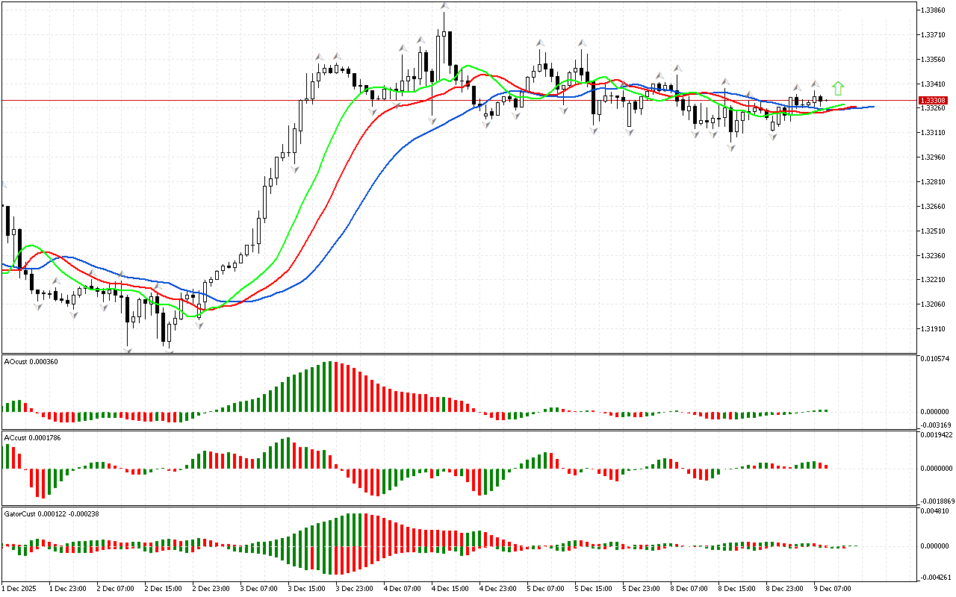Click the tallest green bar in ACcust histogram

point(287,453)
